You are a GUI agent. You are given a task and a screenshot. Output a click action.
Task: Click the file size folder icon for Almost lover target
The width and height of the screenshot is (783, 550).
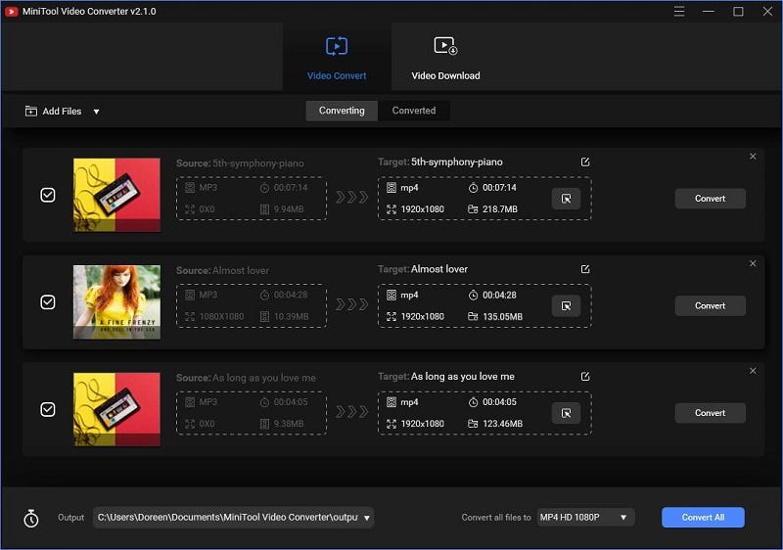[473, 316]
